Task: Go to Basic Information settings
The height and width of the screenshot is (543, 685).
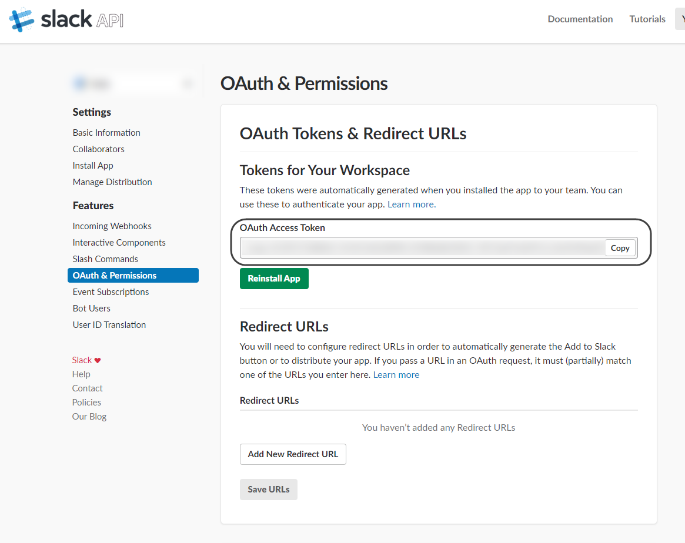Action: pyautogui.click(x=106, y=133)
